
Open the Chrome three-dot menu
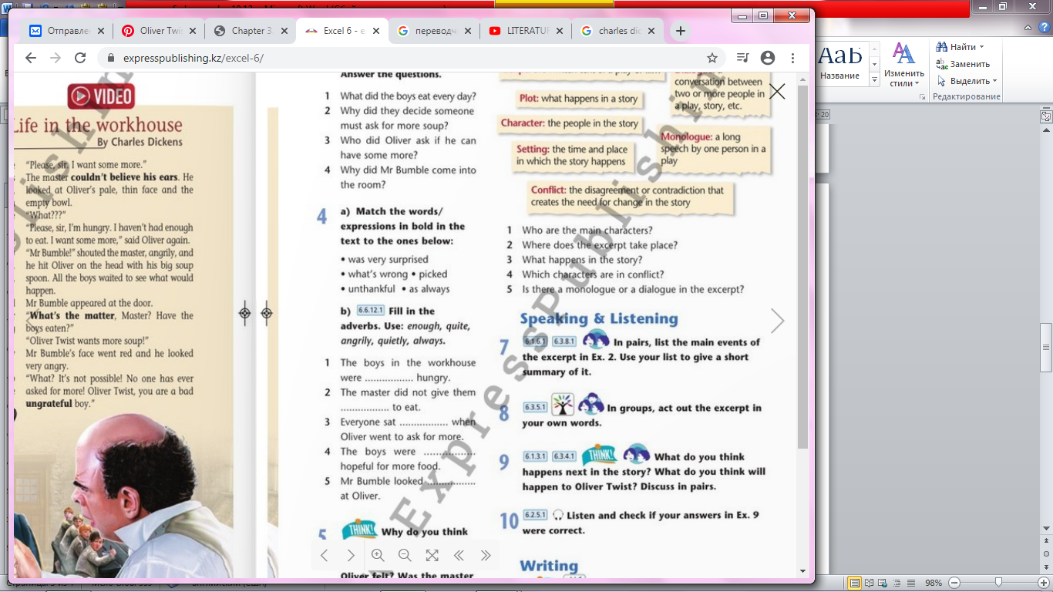tap(792, 58)
